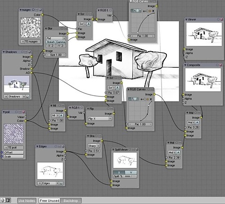
Task: Click the X: 2 stepper in Blur node
Action: (x=51, y=46)
